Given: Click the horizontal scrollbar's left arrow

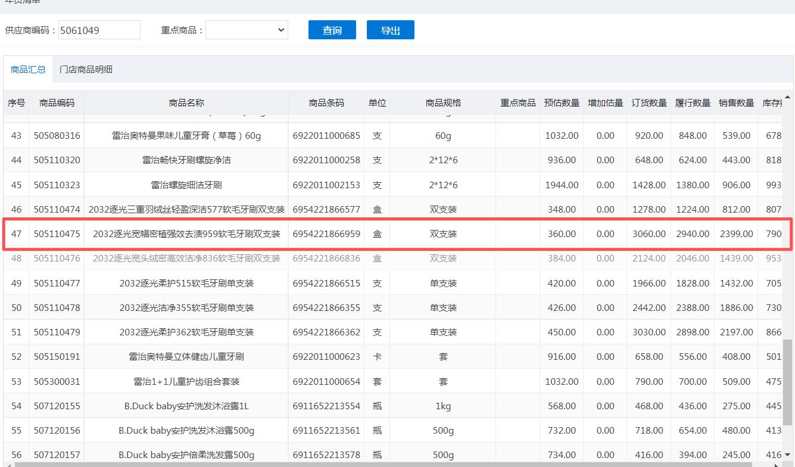Looking at the screenshot, I should pyautogui.click(x=7, y=464).
